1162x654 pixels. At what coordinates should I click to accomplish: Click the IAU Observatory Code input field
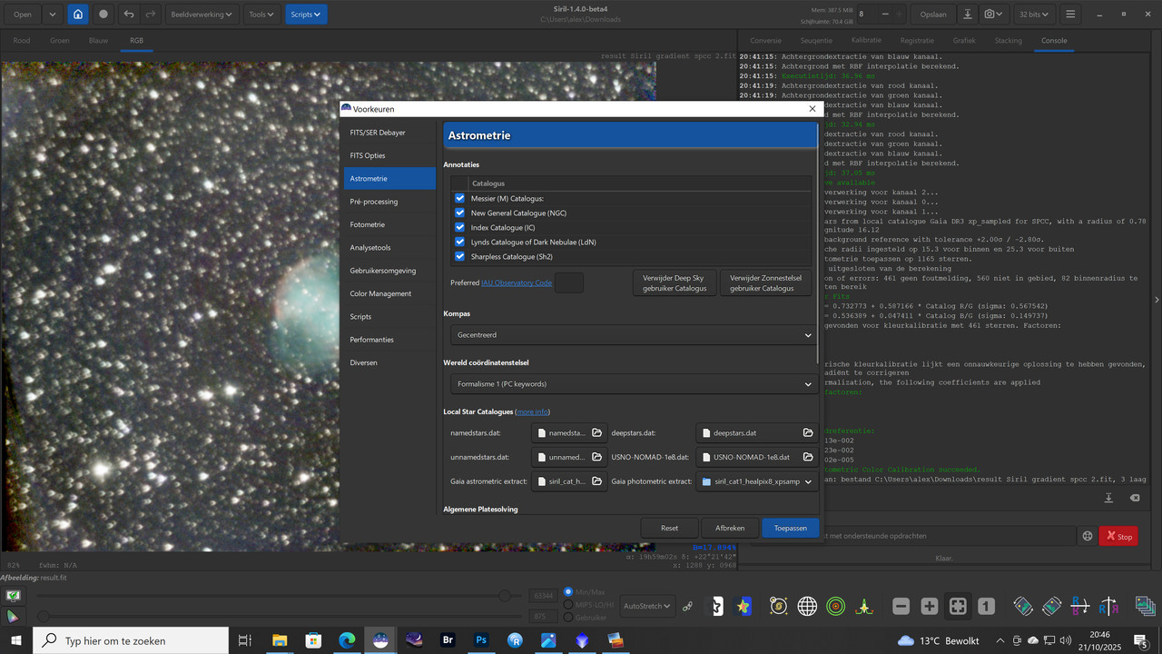tap(568, 282)
